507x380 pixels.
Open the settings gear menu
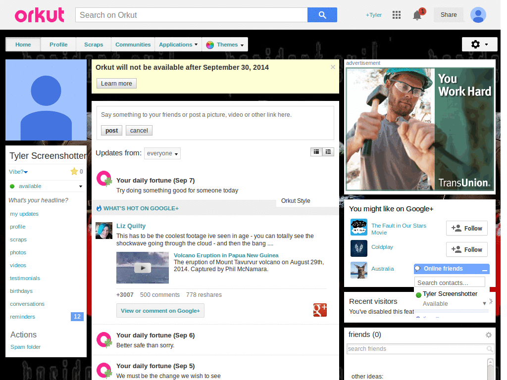click(479, 44)
